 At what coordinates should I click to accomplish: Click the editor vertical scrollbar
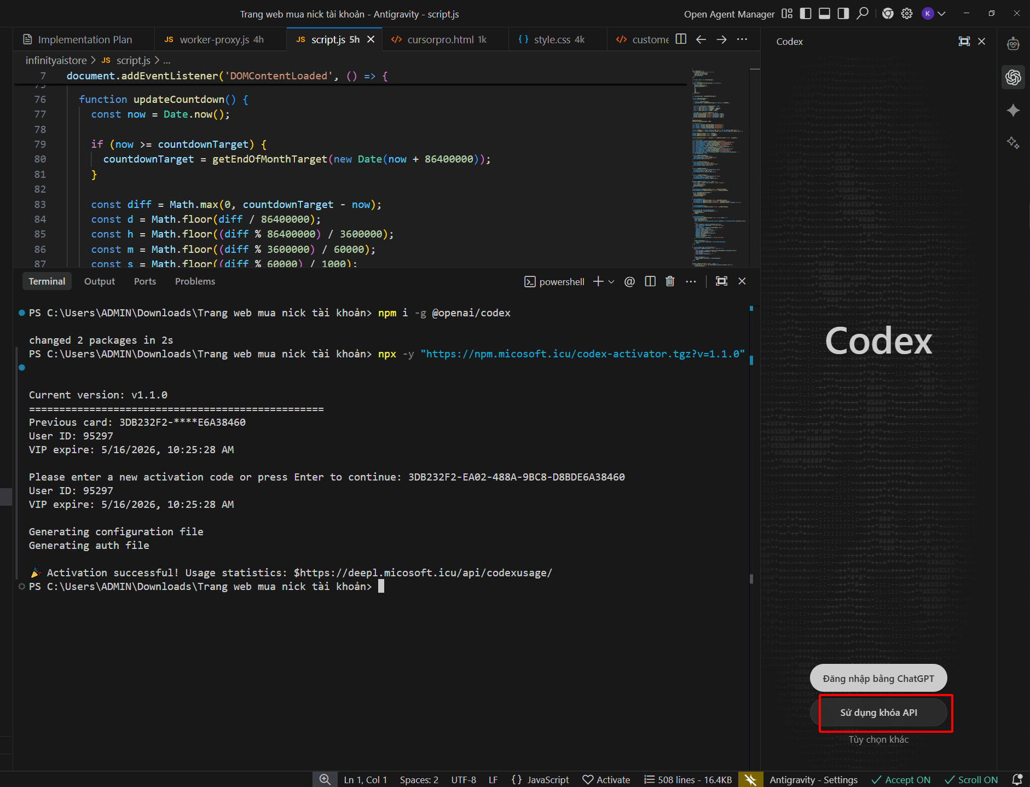pos(755,167)
